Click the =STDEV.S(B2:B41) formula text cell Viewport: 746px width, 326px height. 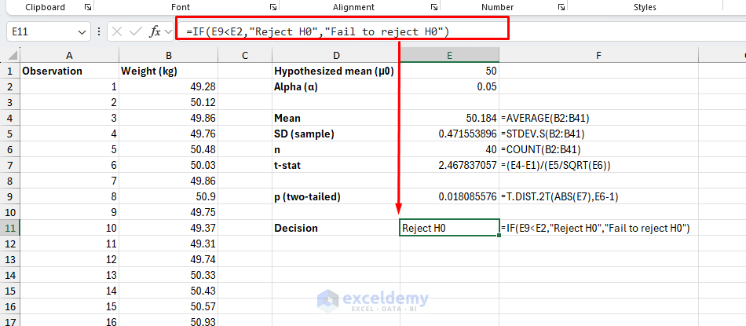tap(598, 134)
